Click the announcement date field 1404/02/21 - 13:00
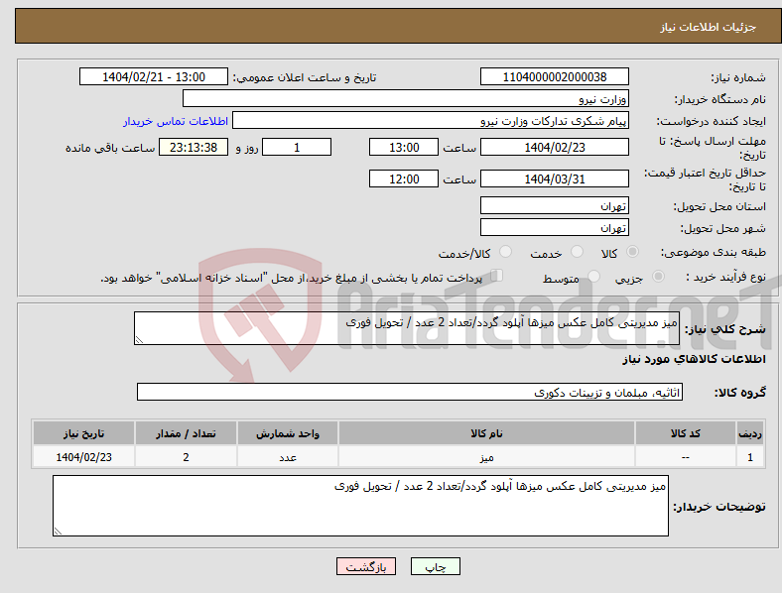Screen dimensions: 782x593 (x=154, y=76)
